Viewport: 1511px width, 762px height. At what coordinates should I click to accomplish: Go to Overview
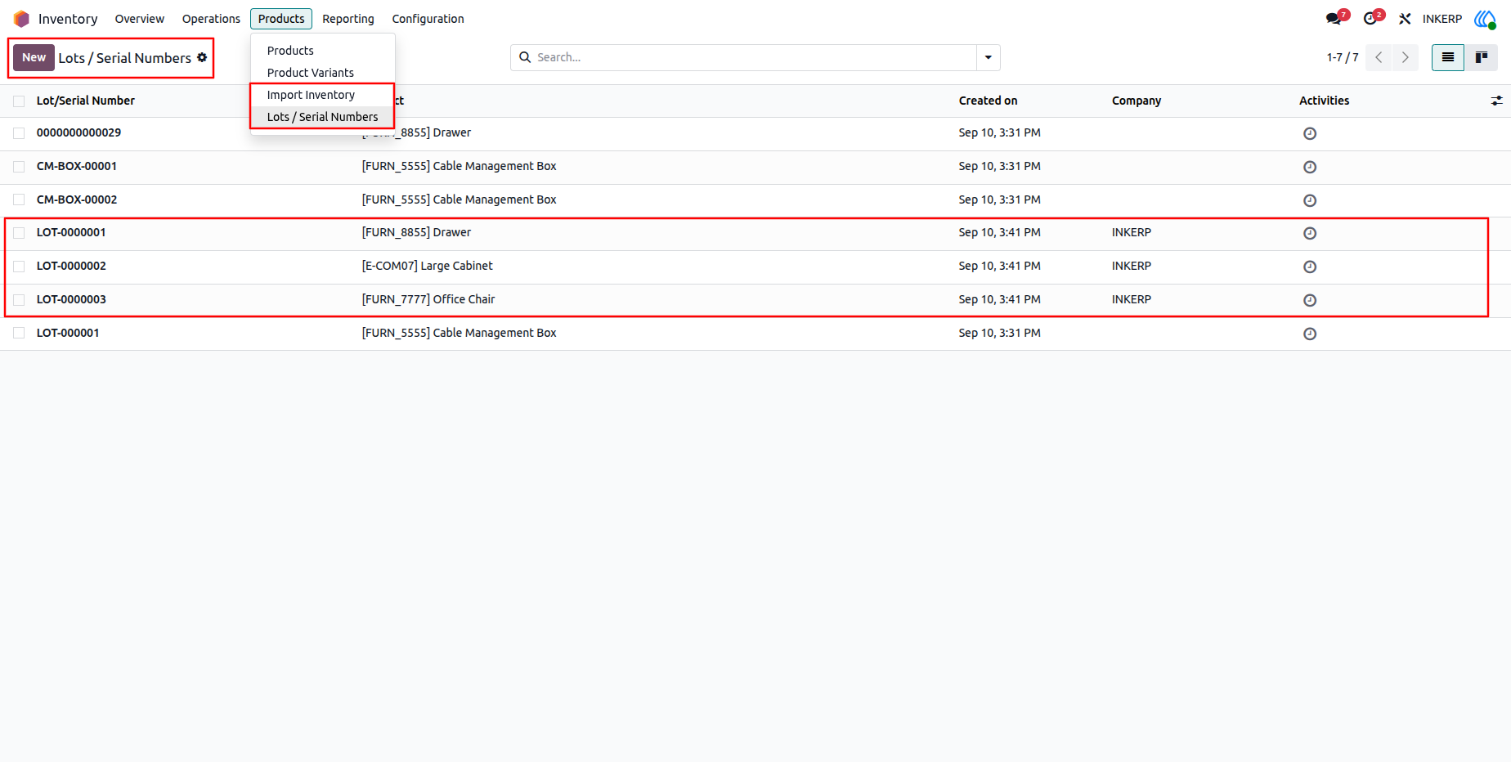139,19
